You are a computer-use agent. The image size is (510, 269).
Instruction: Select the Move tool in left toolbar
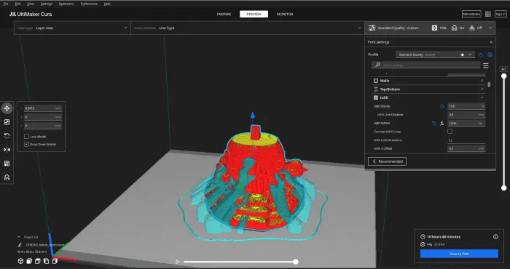point(7,108)
